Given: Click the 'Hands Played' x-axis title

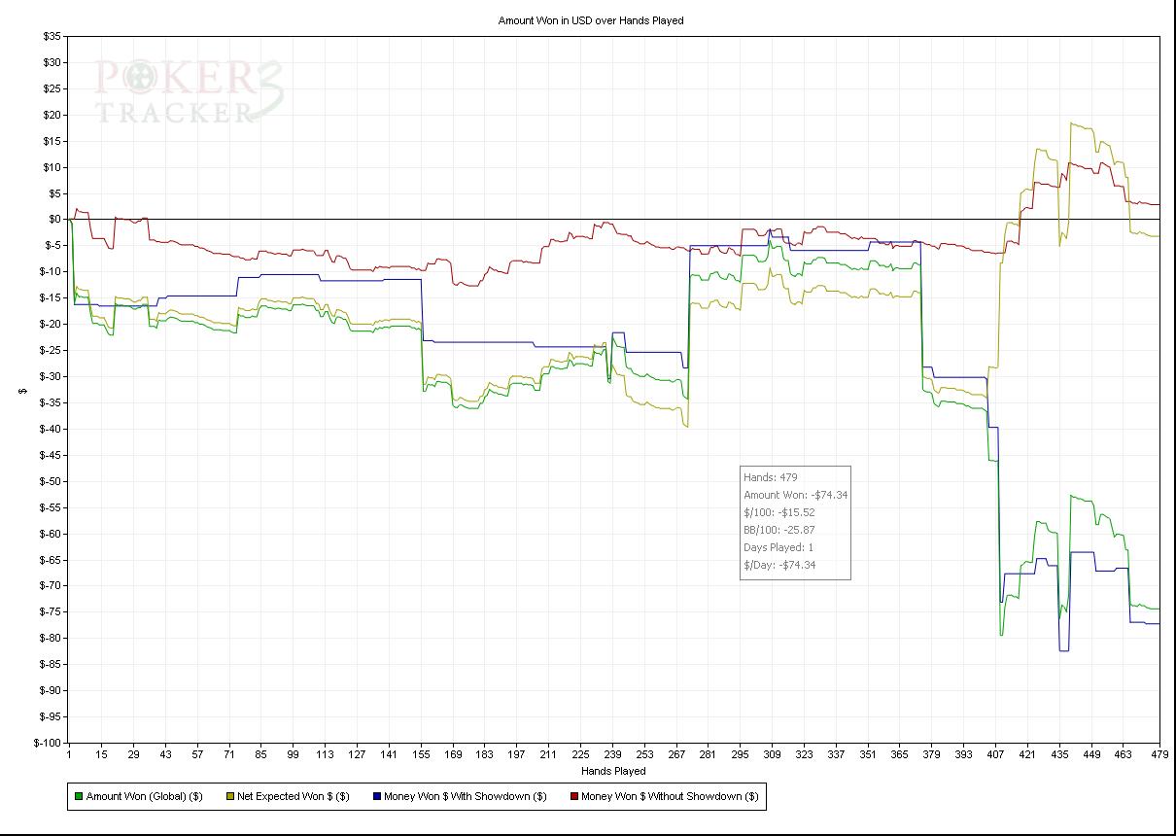Looking at the screenshot, I should click(x=613, y=771).
